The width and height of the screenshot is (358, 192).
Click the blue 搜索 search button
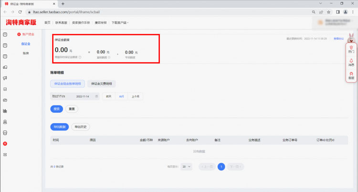pyautogui.click(x=57, y=109)
